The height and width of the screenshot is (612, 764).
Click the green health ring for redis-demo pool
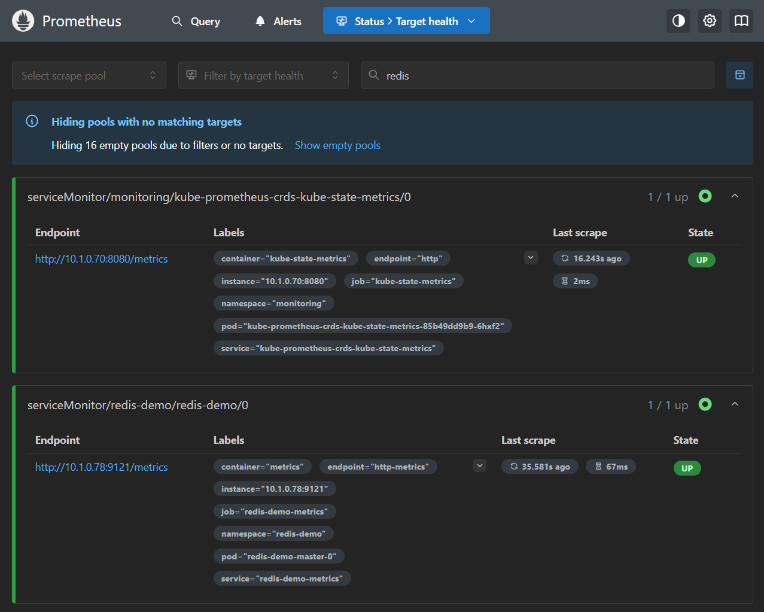pyautogui.click(x=705, y=404)
